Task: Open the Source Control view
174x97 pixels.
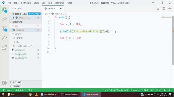Action: [x=4, y=29]
